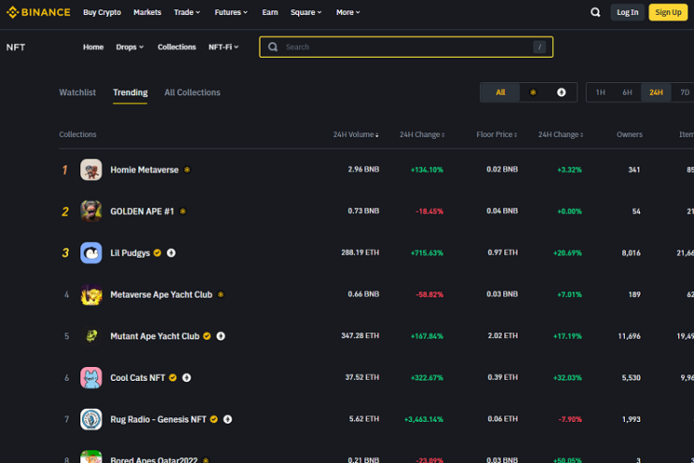Click BNB chain icon beside Metaverse Ape Yacht Club
Screen dimensions: 694x463
pos(220,295)
